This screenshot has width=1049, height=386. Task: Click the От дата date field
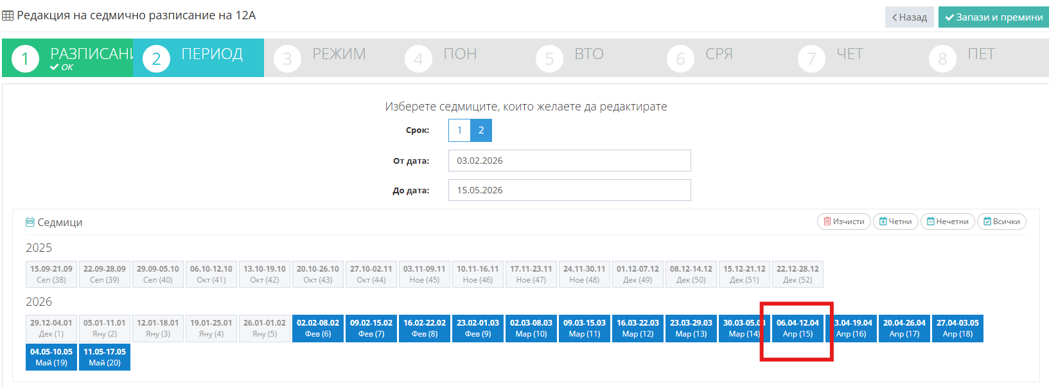point(569,161)
